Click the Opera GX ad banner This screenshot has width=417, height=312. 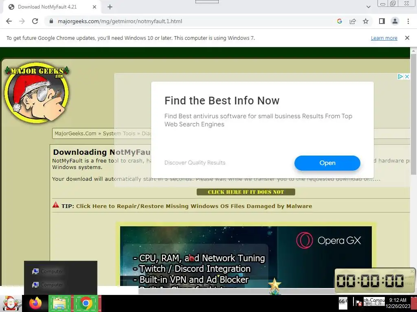tap(246, 256)
